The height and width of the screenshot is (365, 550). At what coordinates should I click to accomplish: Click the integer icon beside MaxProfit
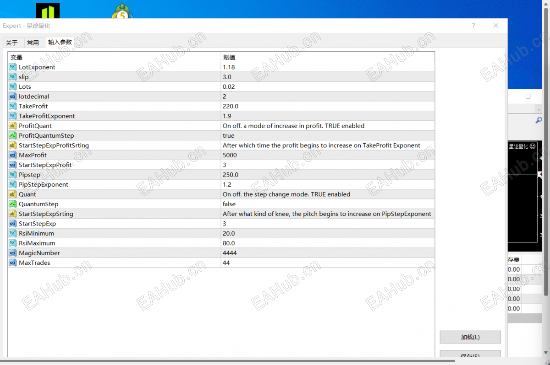[13, 155]
